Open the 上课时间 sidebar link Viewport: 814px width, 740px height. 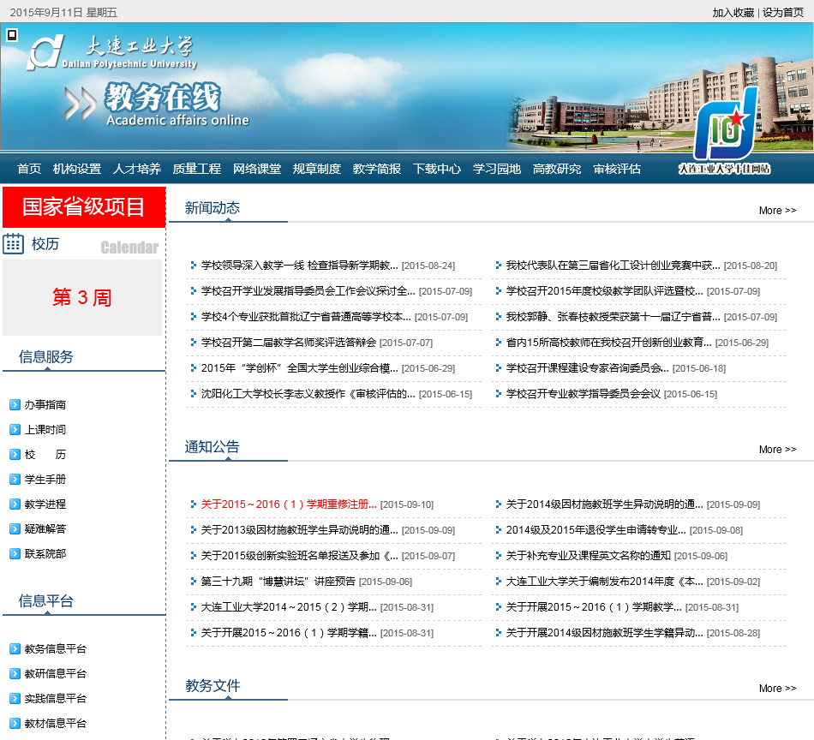(45, 430)
